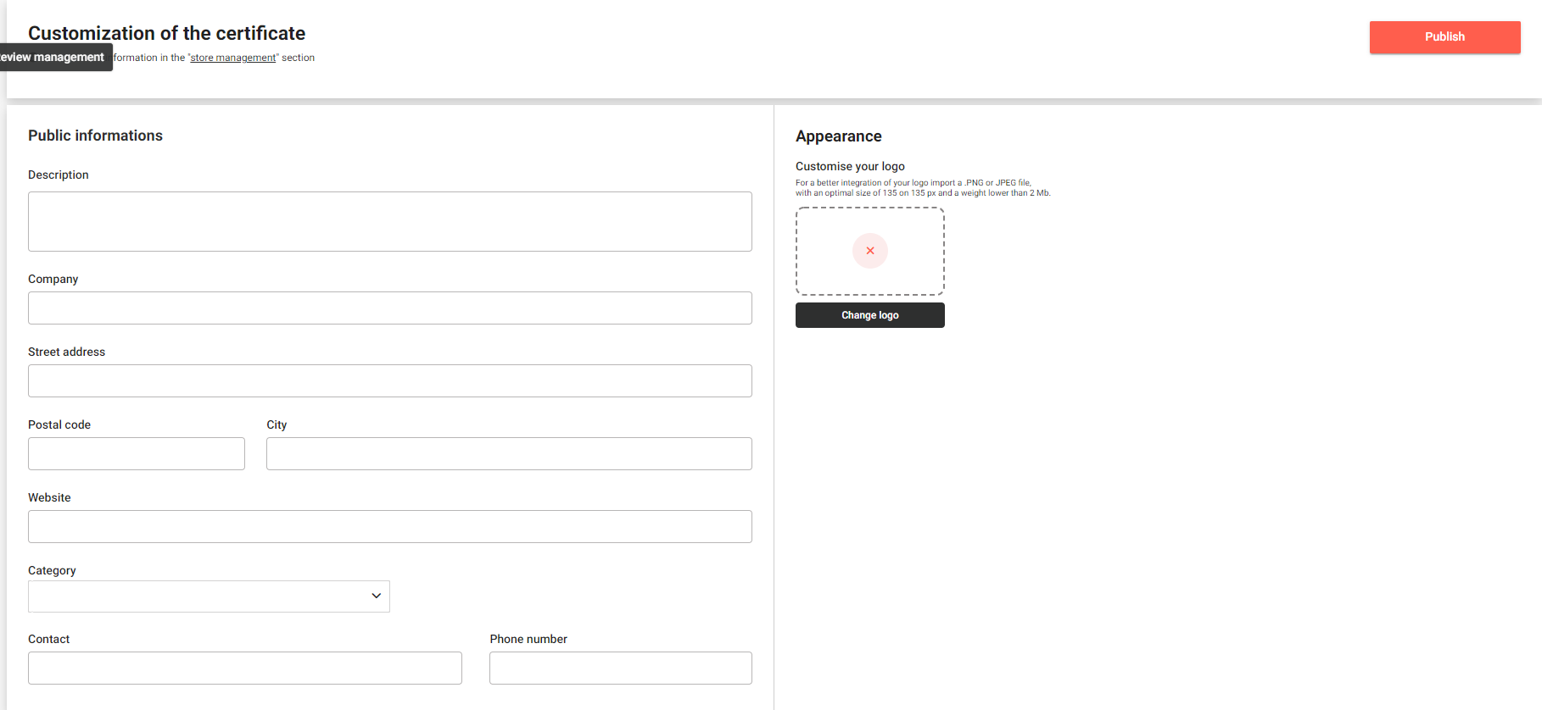This screenshot has width=1542, height=710.
Task: Click the Postal code field
Action: [137, 454]
